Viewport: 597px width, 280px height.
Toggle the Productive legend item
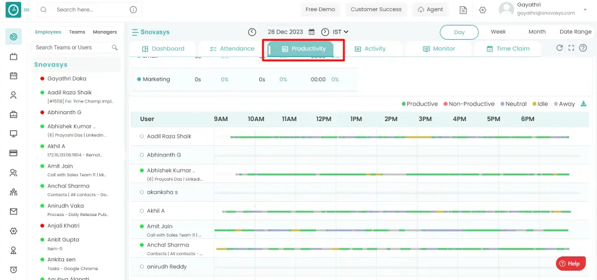point(420,104)
